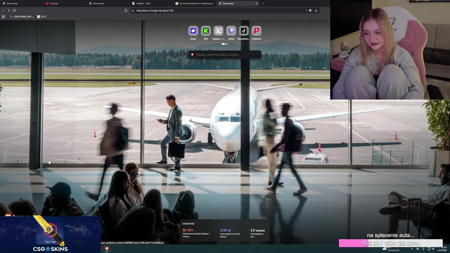450x253 pixels.
Task: Click the Google icon in address bar
Action: (x=133, y=11)
